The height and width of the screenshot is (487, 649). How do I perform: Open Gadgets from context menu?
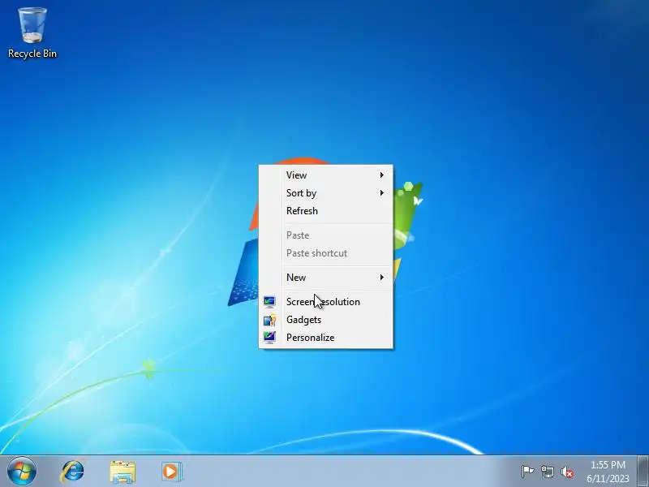tap(326, 320)
